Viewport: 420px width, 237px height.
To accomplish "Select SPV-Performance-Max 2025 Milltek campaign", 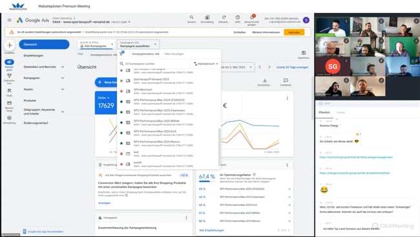I will [x=169, y=122].
